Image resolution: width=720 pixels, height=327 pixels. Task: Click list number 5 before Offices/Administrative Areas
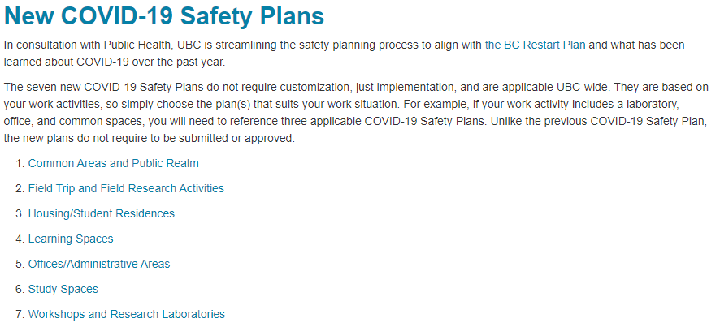click(20, 265)
